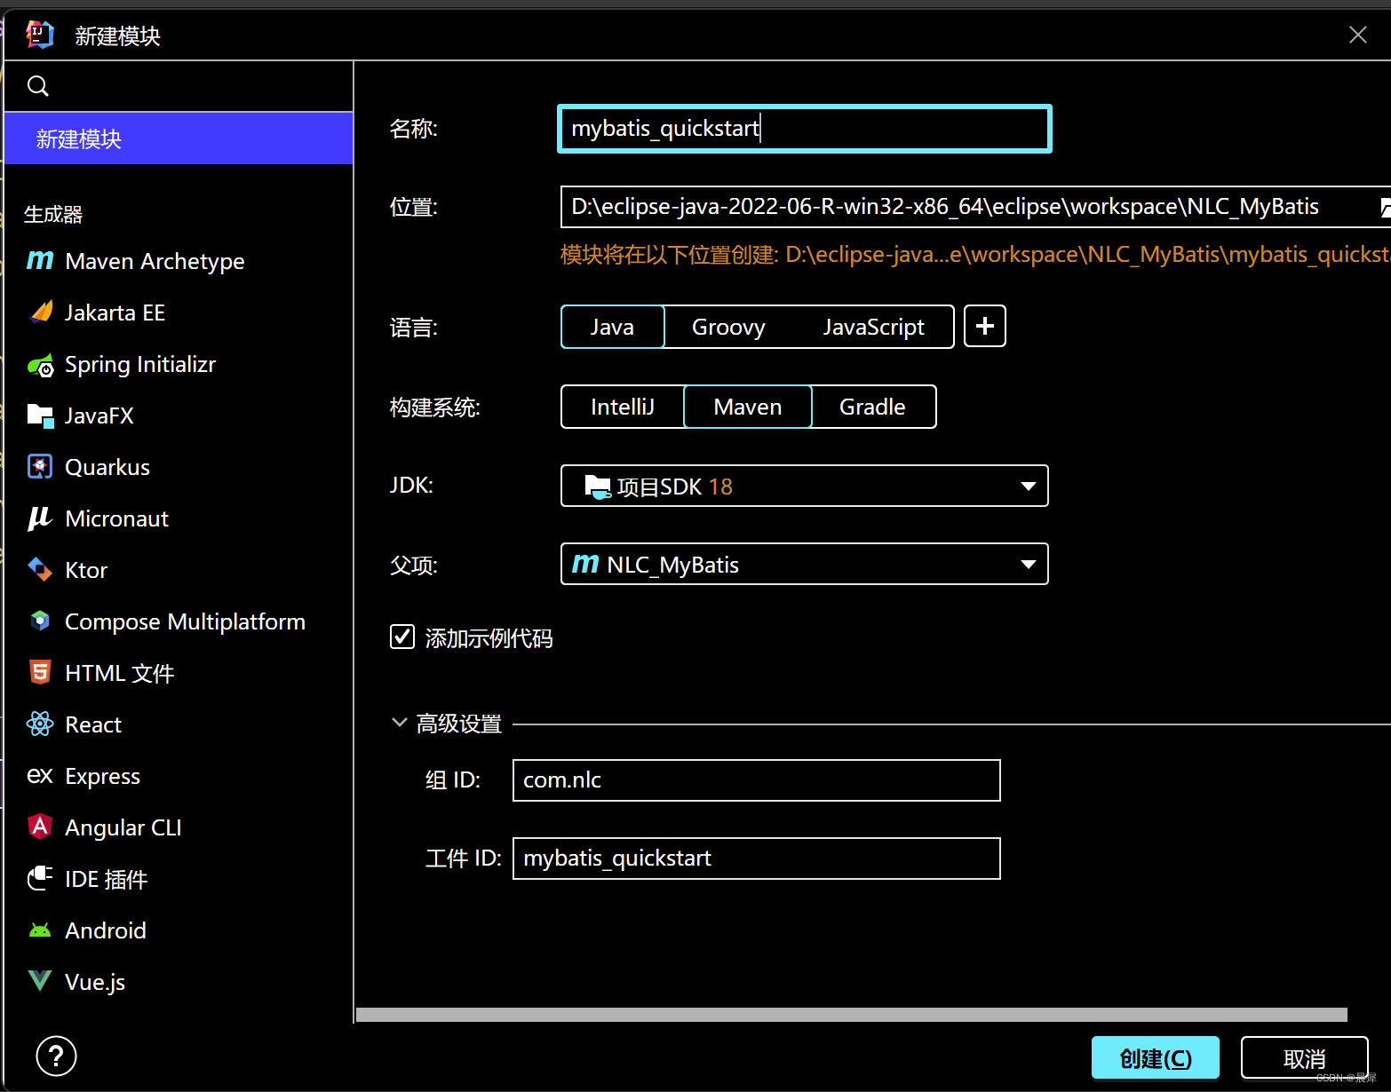Viewport: 1391px width, 1092px height.
Task: Click the IntelliJ IDEA logo in the title bar
Action: coord(40,35)
